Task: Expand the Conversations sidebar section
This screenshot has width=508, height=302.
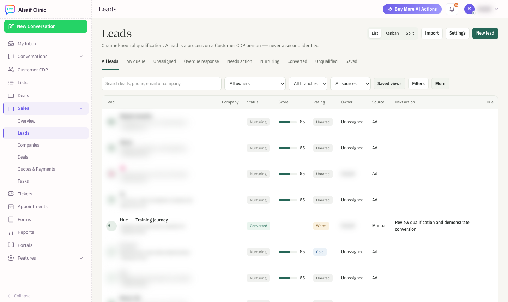Action: 81,57
